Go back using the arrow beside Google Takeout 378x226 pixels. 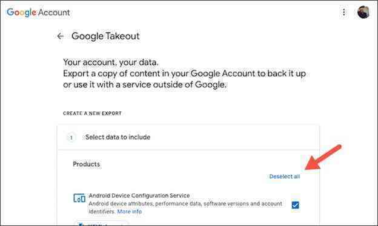point(60,36)
